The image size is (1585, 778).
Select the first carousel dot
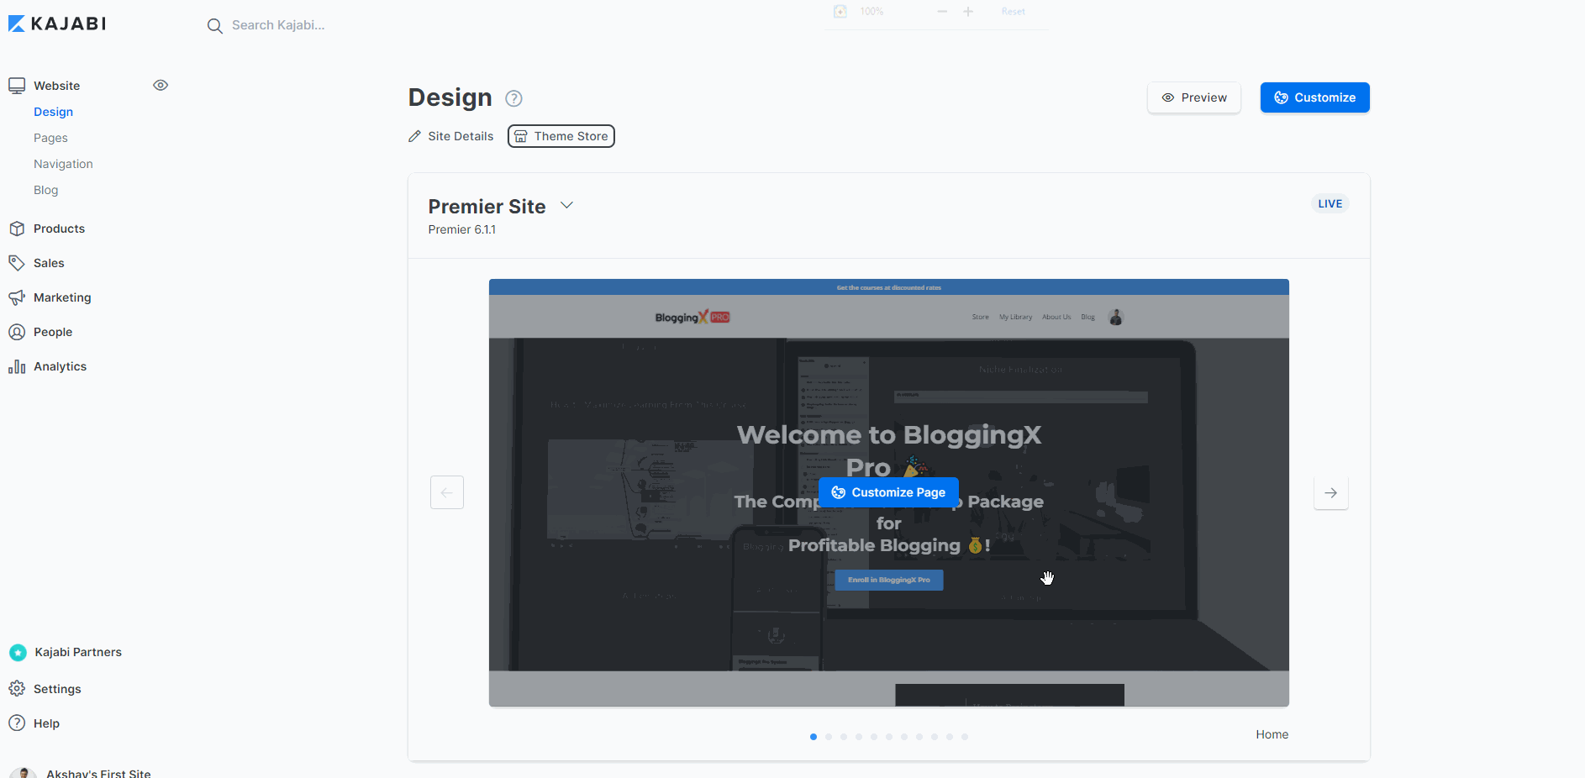click(814, 737)
